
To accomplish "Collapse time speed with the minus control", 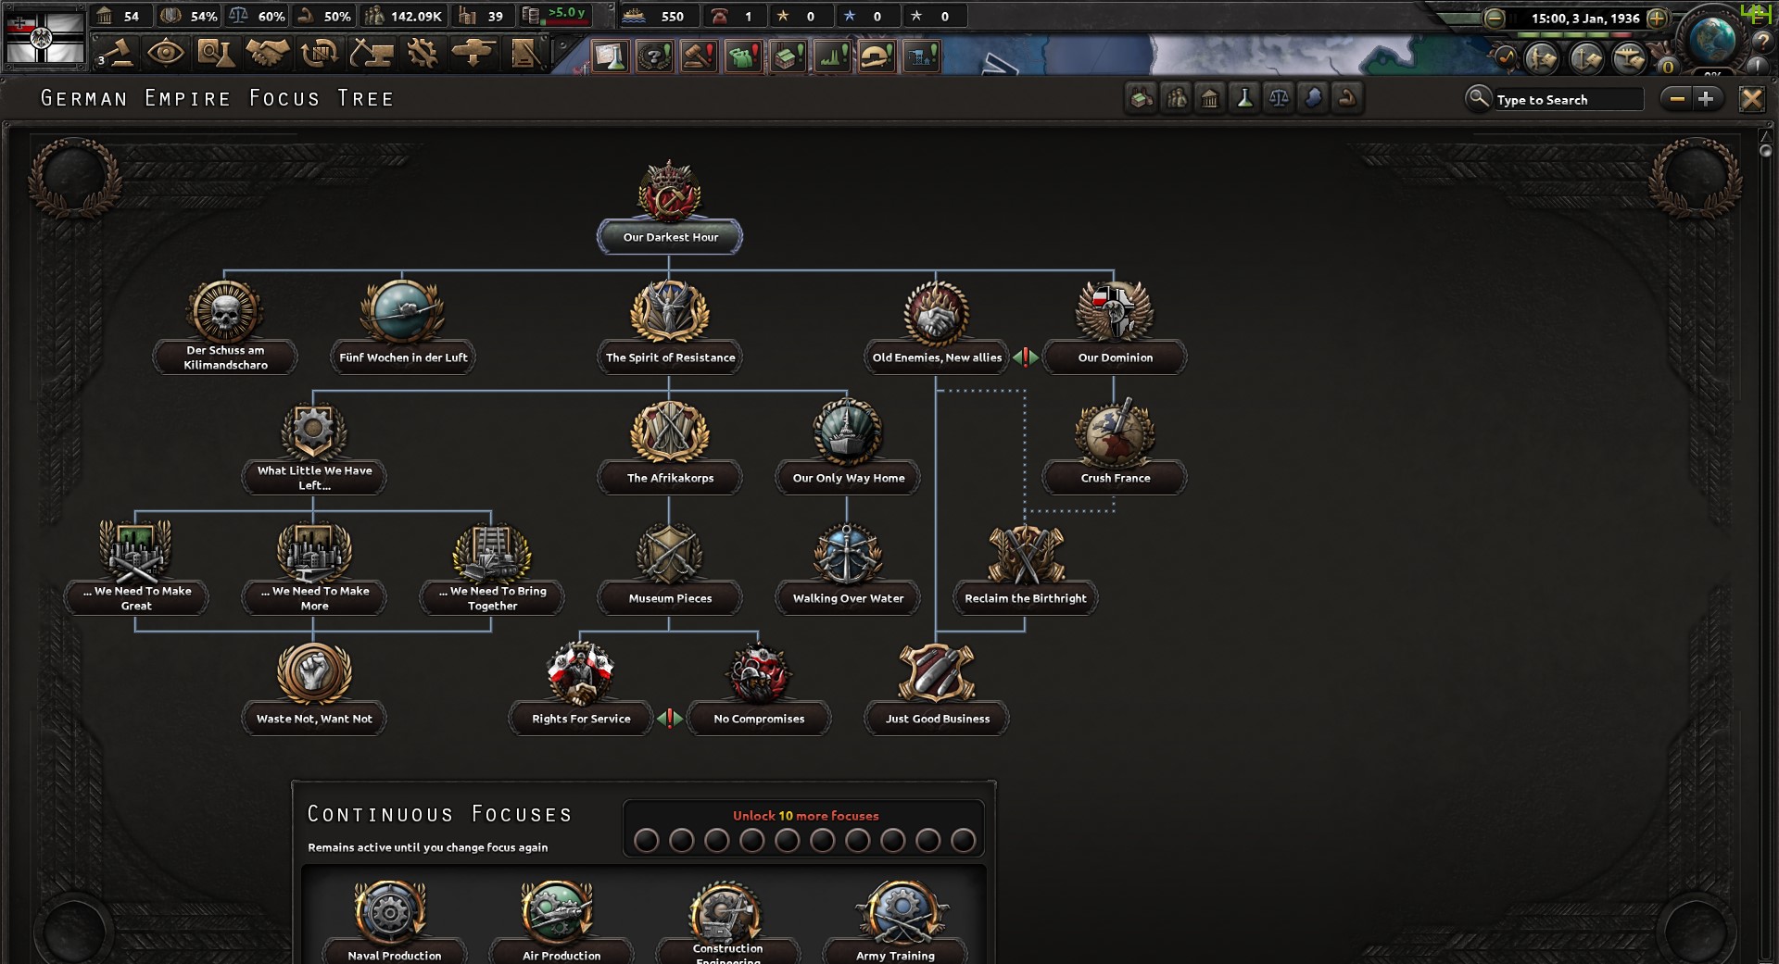I will pos(1494,17).
